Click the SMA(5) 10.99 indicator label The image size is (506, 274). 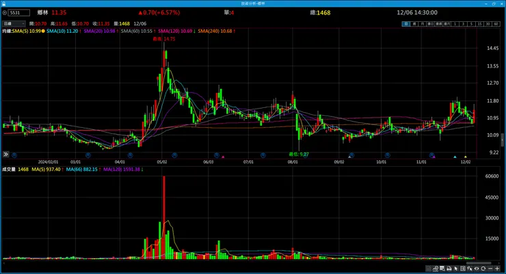[x=27, y=31]
